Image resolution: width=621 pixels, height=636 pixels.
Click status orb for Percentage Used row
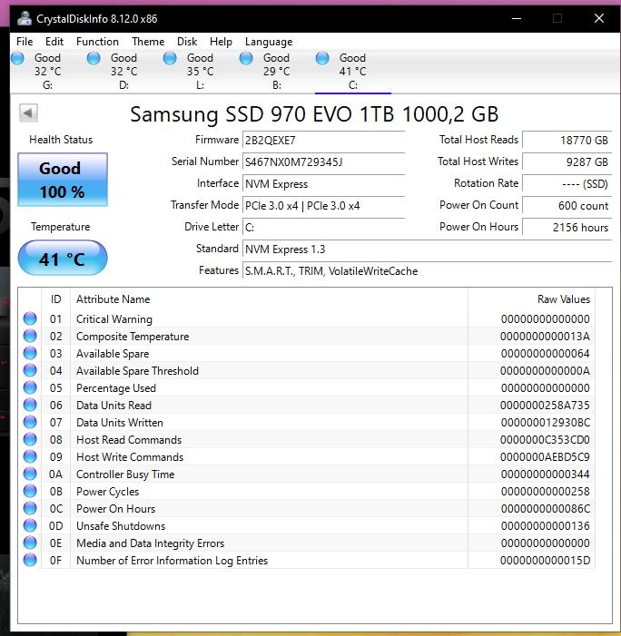click(x=30, y=387)
